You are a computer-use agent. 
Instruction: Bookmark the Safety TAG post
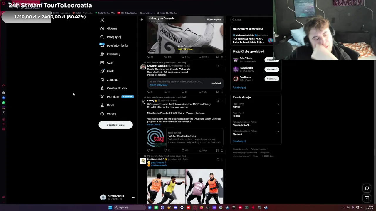[217, 150]
